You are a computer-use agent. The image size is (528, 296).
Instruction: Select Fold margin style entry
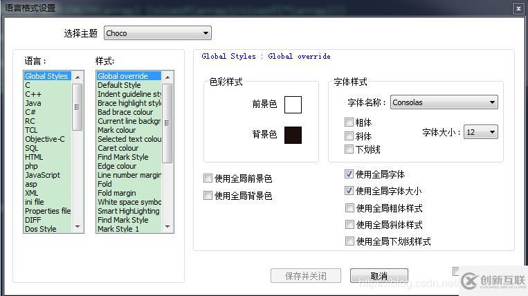coord(129,193)
